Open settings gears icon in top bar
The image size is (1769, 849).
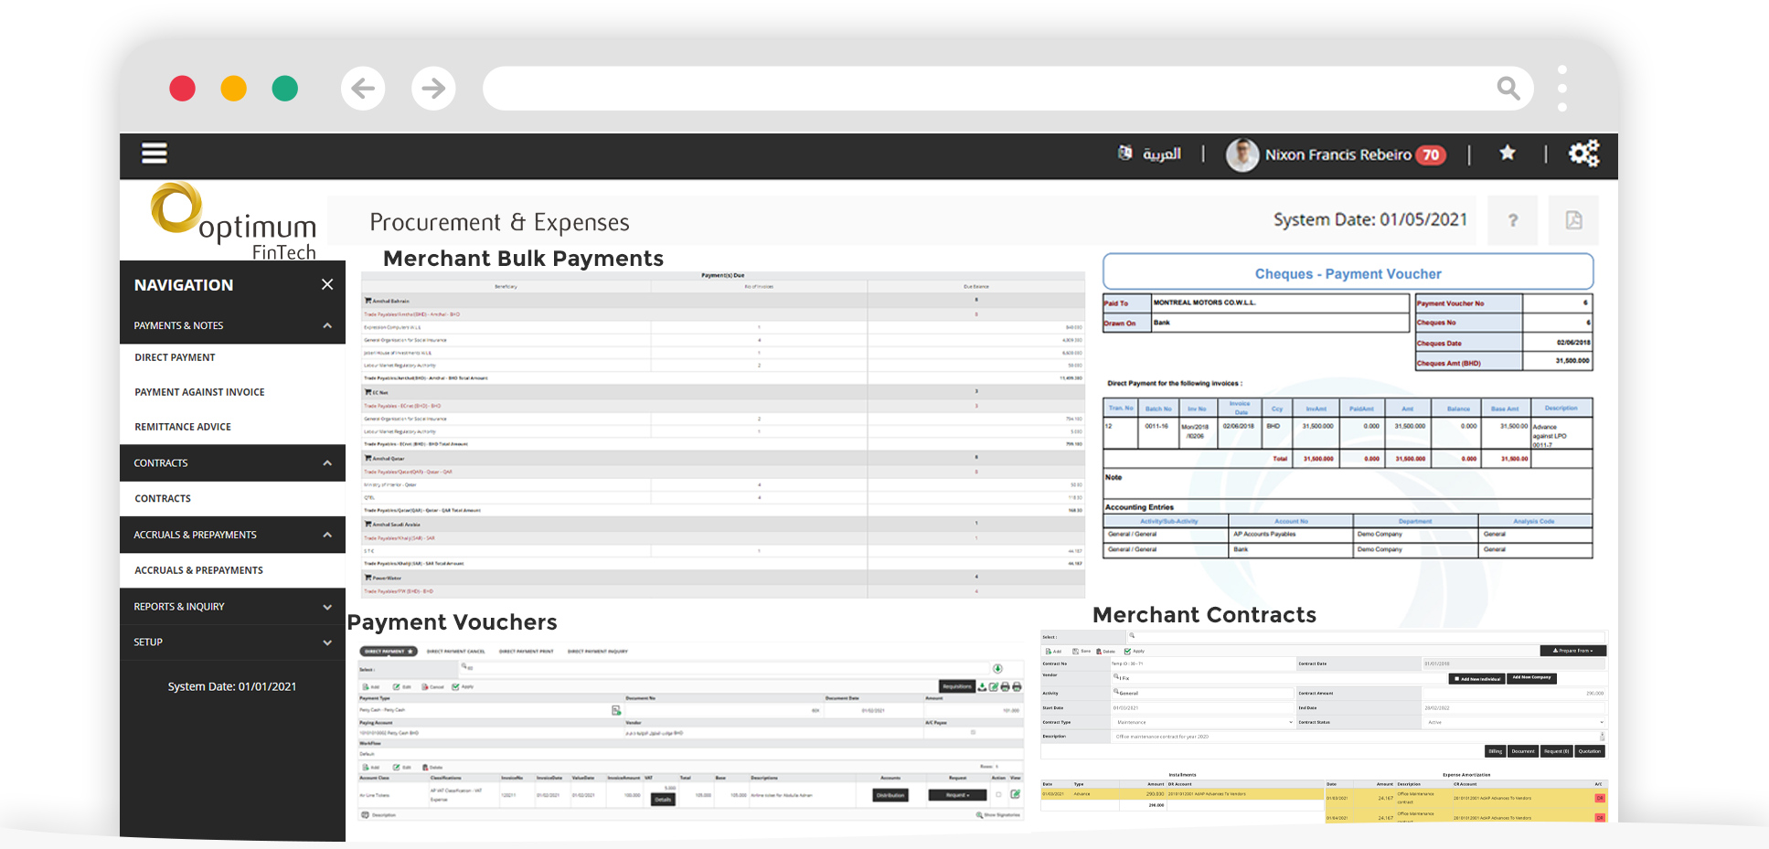[1583, 154]
